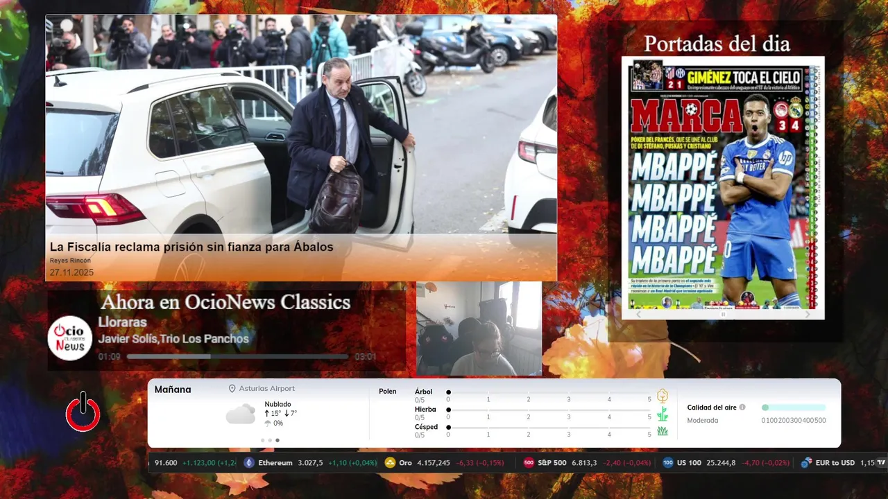The height and width of the screenshot is (499, 888).
Task: Click S&P 500 value "6.813,3"
Action: [584, 463]
